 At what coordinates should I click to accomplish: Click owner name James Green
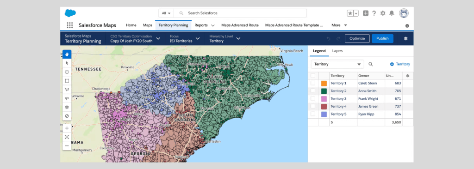368,106
